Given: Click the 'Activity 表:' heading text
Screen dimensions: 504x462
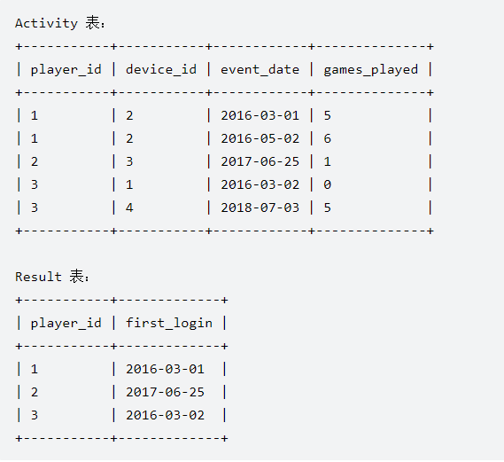Looking at the screenshot, I should pyautogui.click(x=59, y=23).
